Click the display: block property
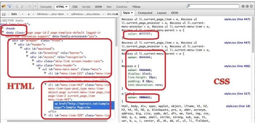 (140, 74)
